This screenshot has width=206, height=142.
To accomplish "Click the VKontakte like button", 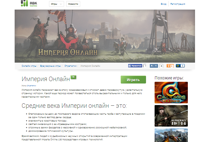I will (x=154, y=66).
